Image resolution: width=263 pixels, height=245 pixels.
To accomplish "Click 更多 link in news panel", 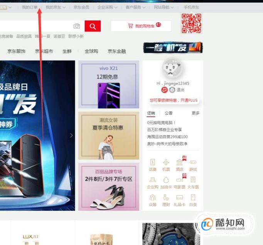I will point(196,113).
